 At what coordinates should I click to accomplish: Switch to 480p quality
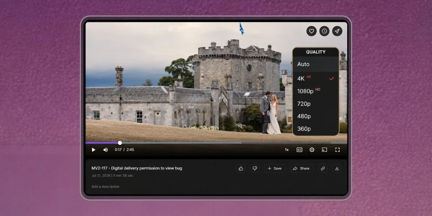[x=316, y=116]
